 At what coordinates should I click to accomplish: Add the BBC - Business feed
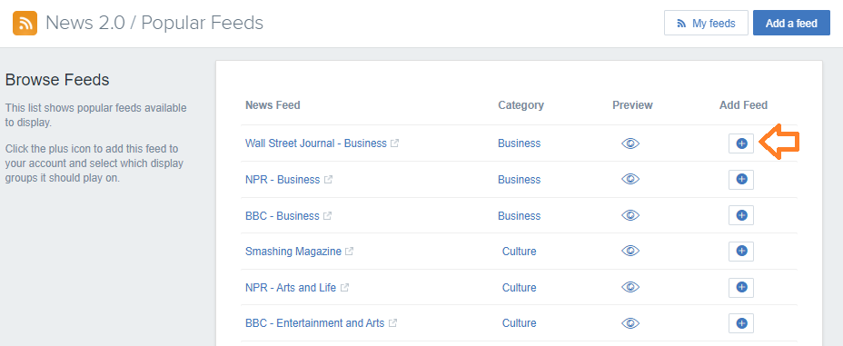click(x=741, y=215)
